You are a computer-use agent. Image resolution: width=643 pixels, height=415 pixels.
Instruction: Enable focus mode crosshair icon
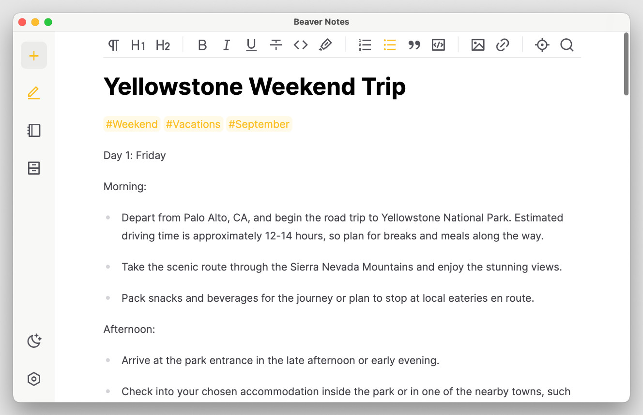pyautogui.click(x=542, y=45)
